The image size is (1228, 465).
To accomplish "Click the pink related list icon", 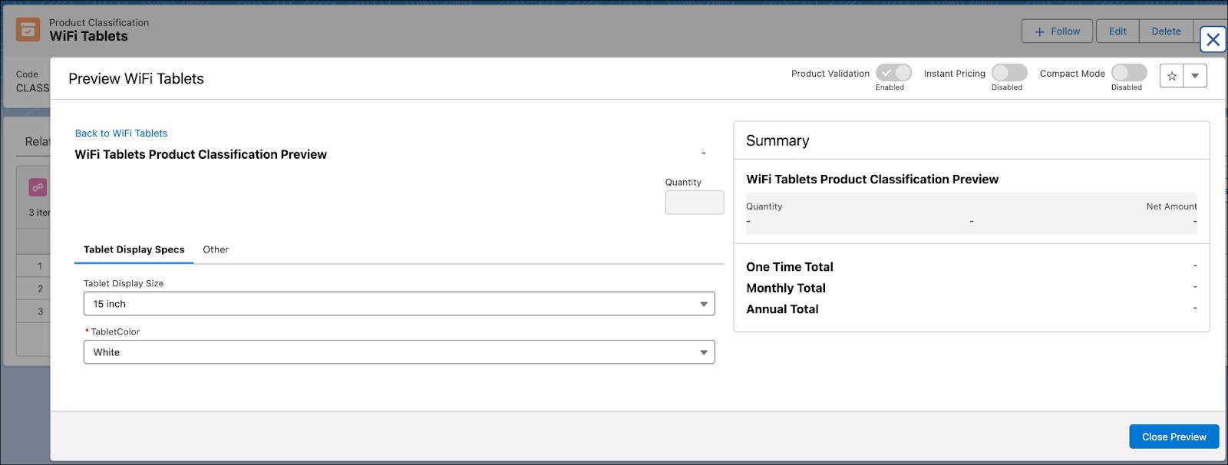I will [38, 187].
